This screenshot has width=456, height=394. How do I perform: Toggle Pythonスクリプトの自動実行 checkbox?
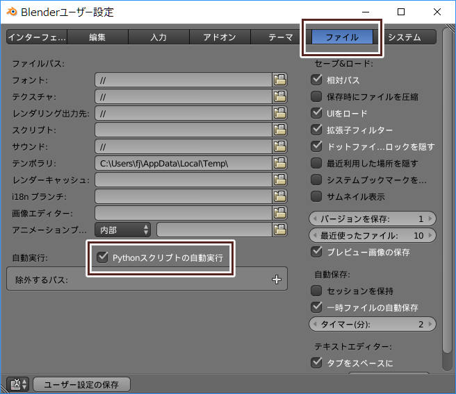102,257
